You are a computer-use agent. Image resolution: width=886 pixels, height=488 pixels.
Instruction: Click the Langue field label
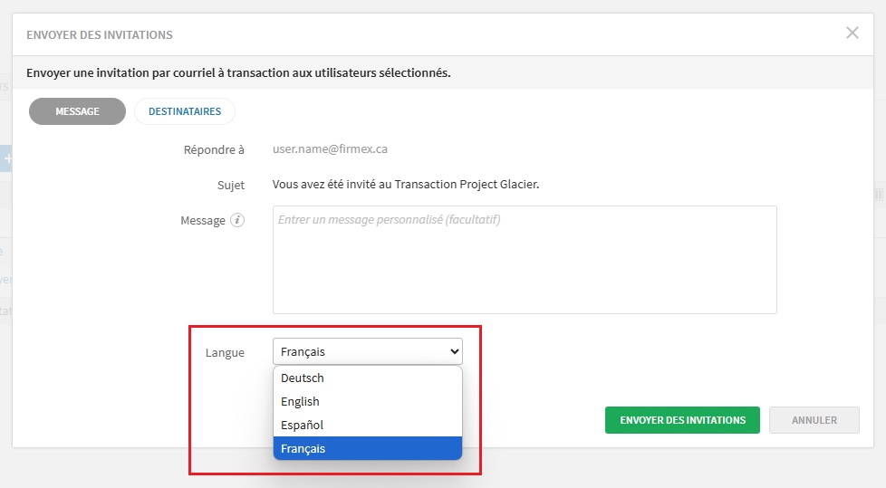click(x=225, y=352)
